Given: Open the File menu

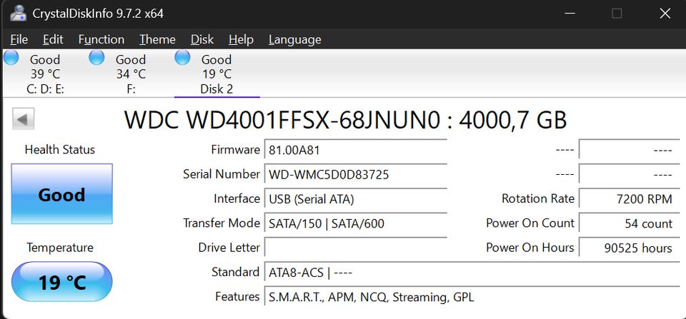Looking at the screenshot, I should click(x=19, y=39).
